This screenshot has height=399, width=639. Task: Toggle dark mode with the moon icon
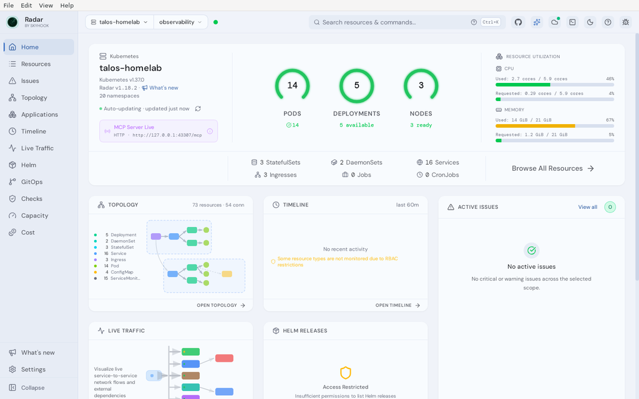point(590,22)
